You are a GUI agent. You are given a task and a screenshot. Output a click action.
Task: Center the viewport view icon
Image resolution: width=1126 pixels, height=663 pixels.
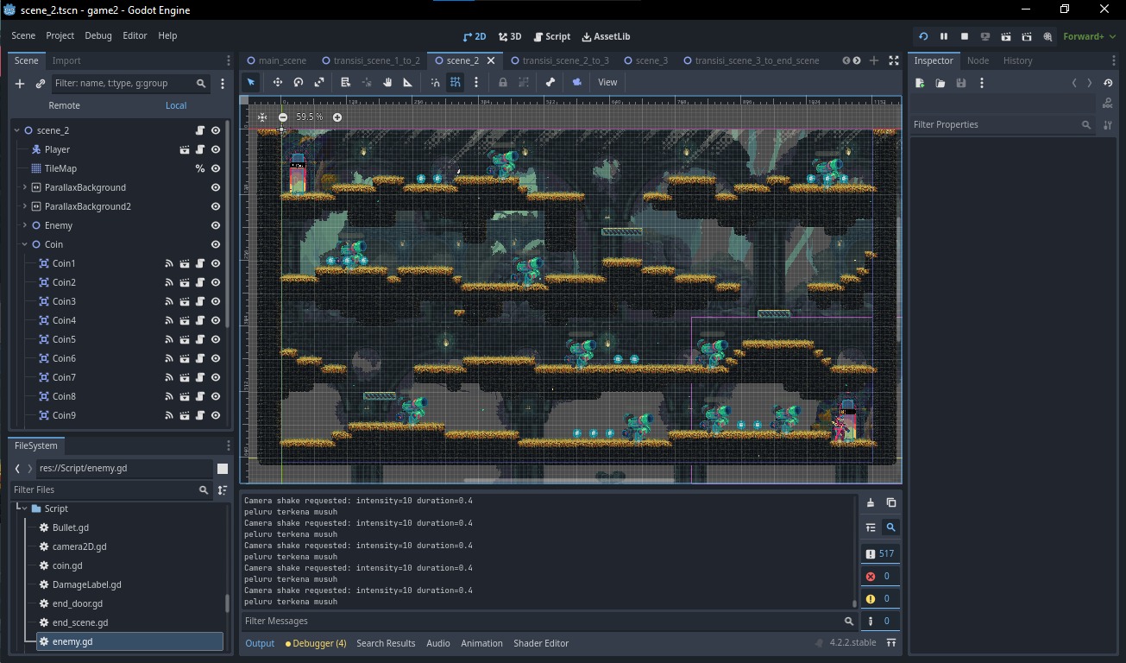pos(262,117)
